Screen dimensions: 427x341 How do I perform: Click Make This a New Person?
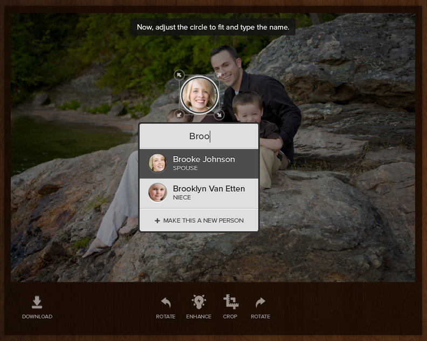pos(199,221)
